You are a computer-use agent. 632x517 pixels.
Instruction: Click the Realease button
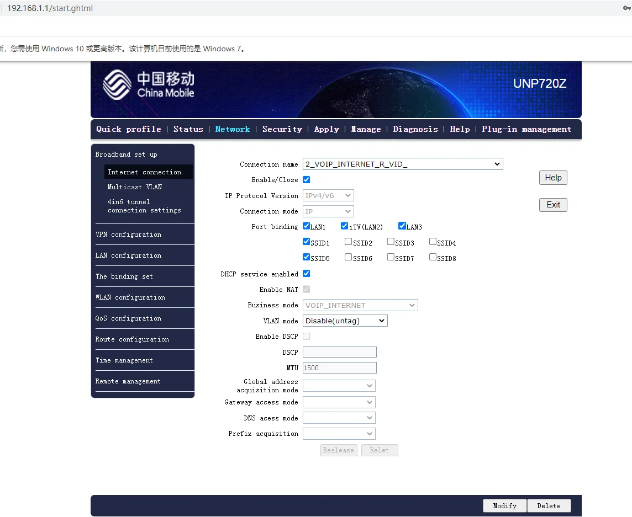[x=339, y=450]
